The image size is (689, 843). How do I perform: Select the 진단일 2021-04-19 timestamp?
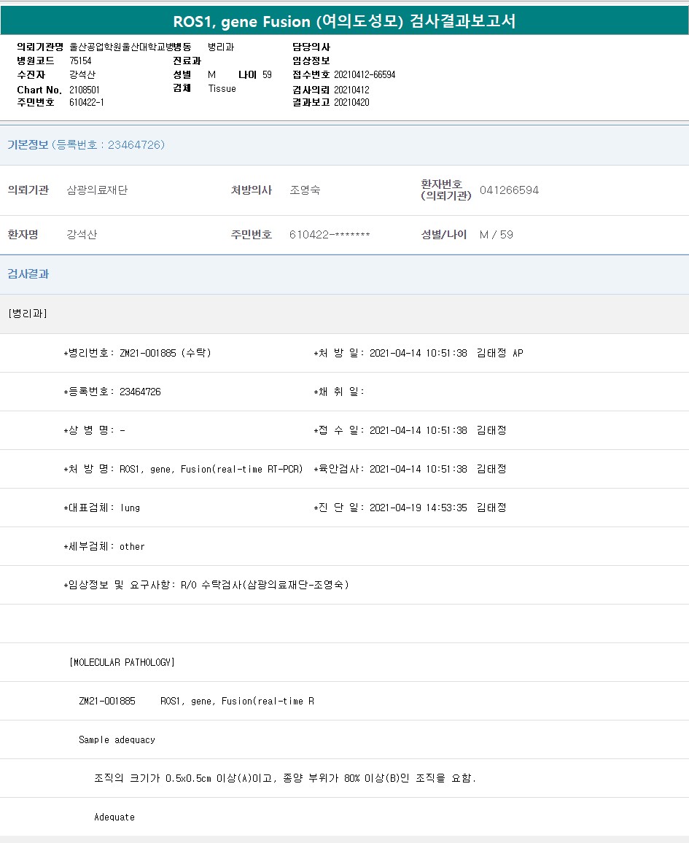tap(418, 508)
